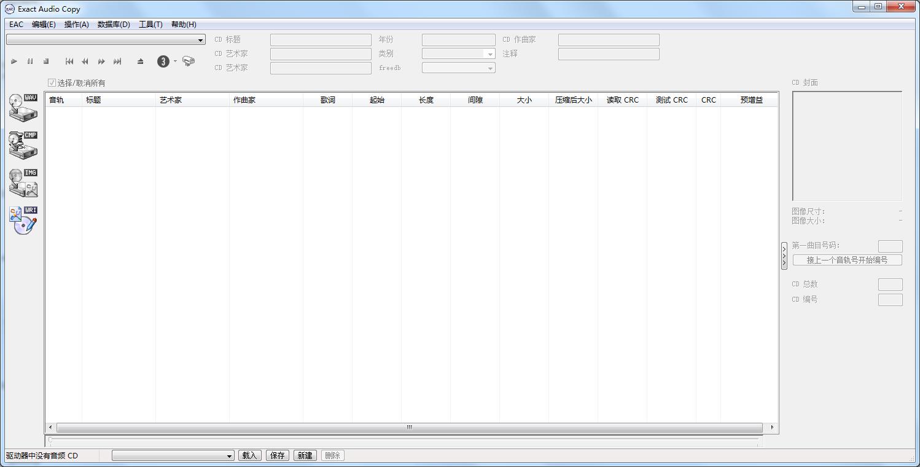This screenshot has height=467, width=920.
Task: Click the next track button
Action: coord(117,61)
